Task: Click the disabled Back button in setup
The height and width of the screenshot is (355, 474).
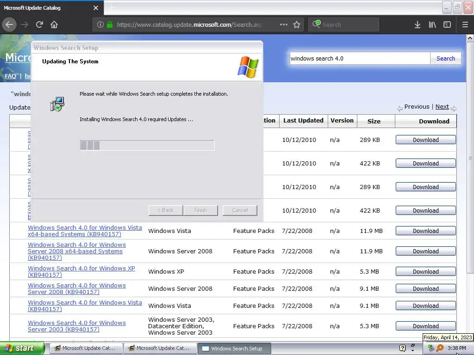Action: [166, 210]
